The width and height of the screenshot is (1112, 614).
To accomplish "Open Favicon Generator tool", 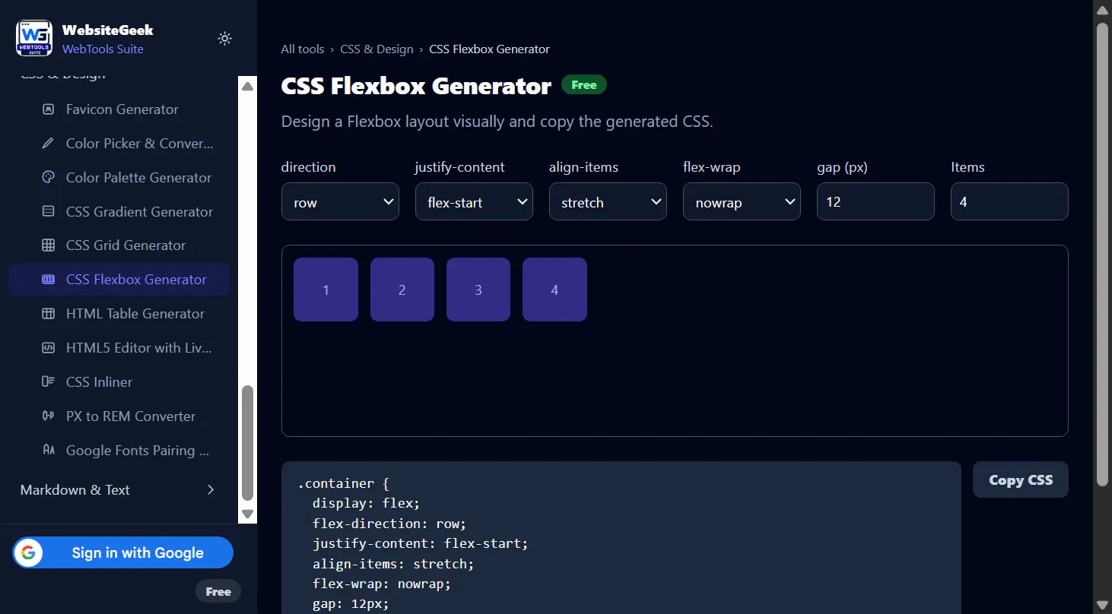I will pyautogui.click(x=119, y=109).
